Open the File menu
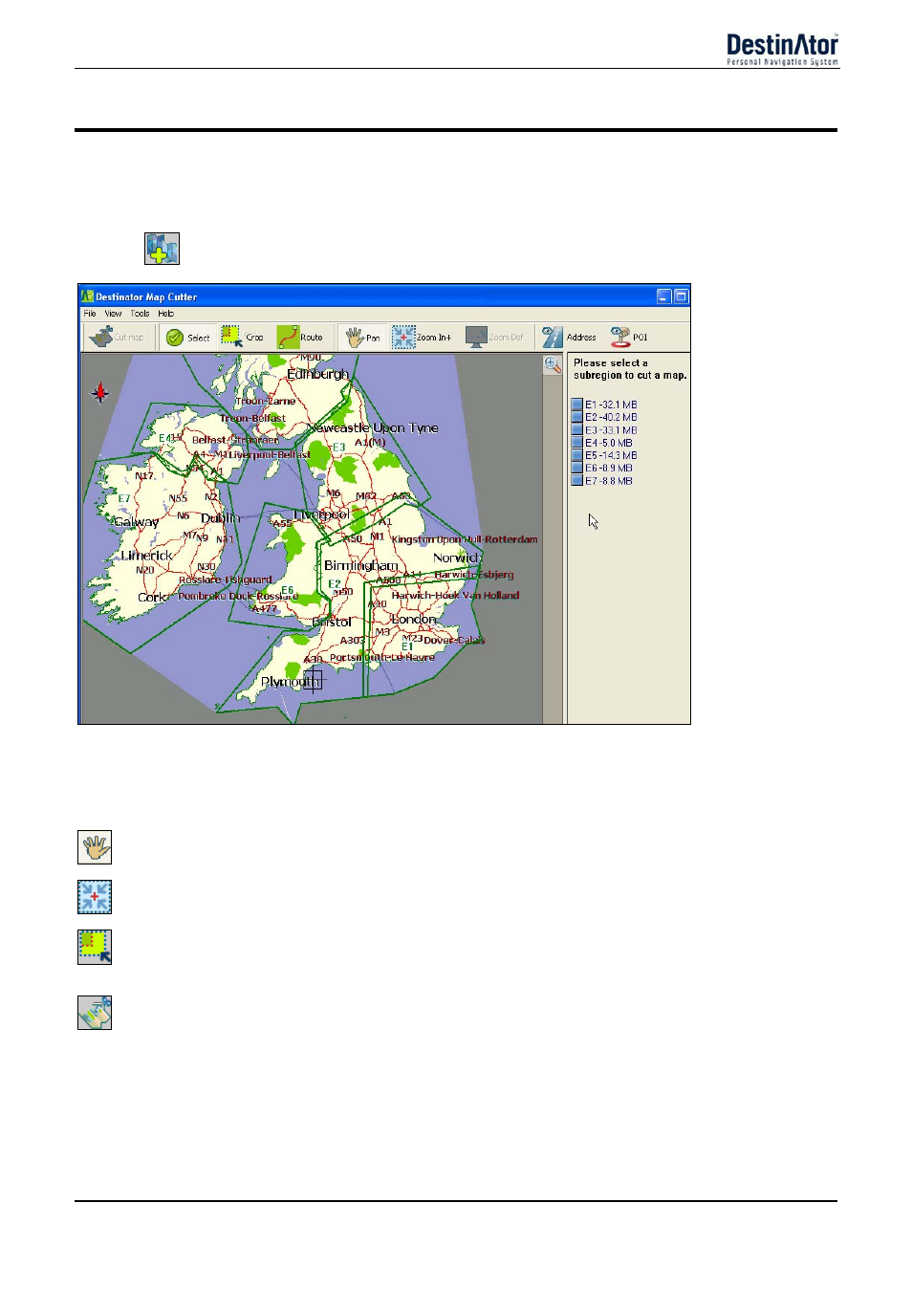Viewport: 912px width, 1291px height. (90, 314)
